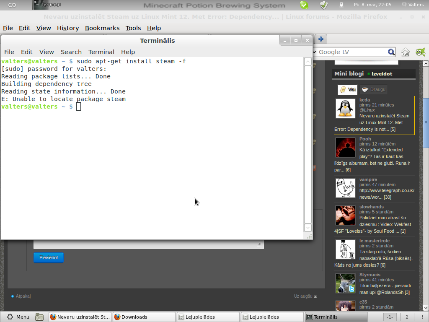Screen dimensions: 429x322
Task: Go to the Firefox home page icon
Action: tap(405, 52)
